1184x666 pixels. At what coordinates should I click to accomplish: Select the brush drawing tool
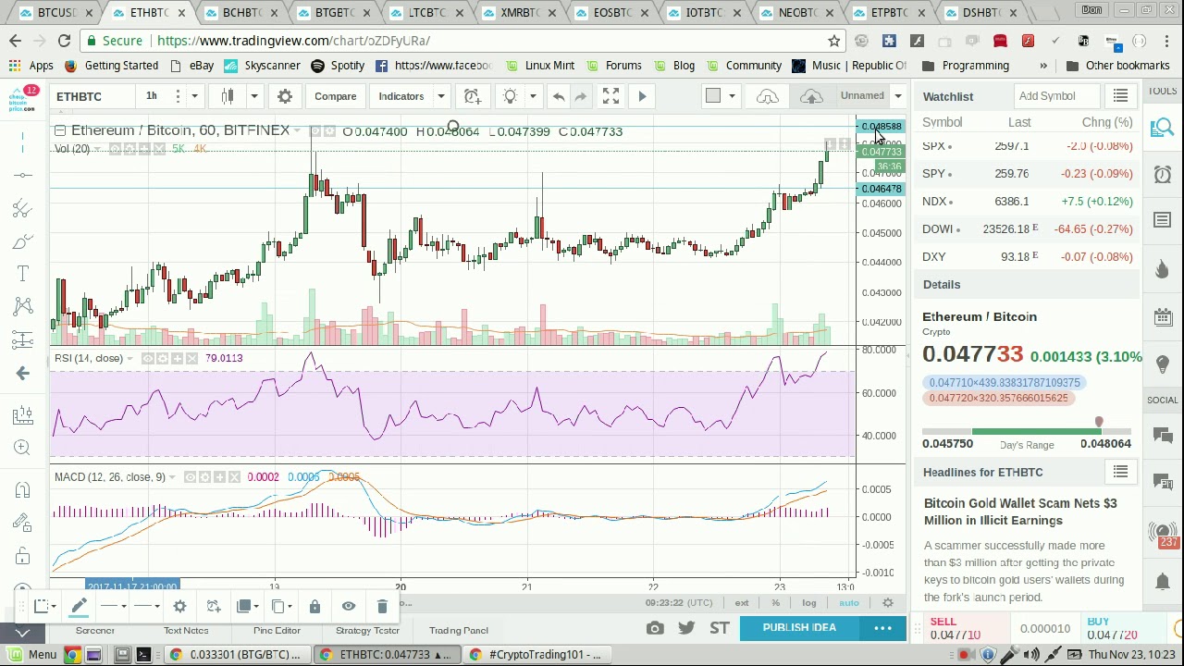pos(23,241)
